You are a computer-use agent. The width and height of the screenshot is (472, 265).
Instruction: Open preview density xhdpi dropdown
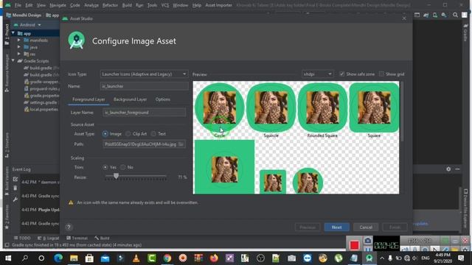click(317, 74)
